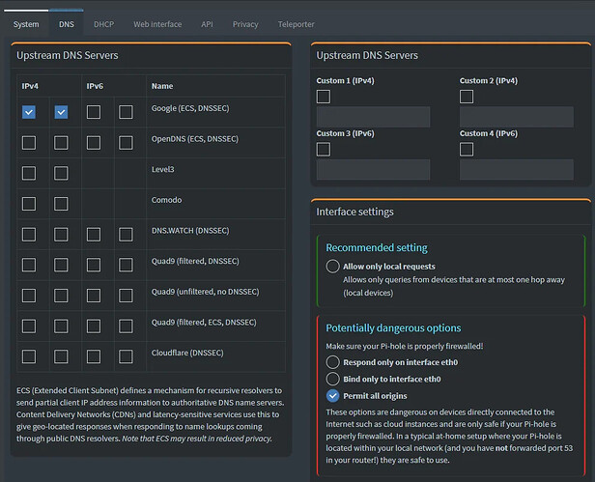
Task: Click the Permit all origins radio button
Action: tap(333, 395)
